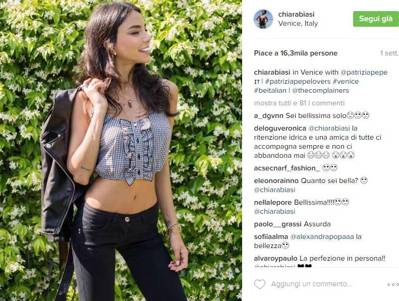Viewport: 399px width, 301px height.
Task: Open commenter deloguveronica's profile
Action: [280, 128]
